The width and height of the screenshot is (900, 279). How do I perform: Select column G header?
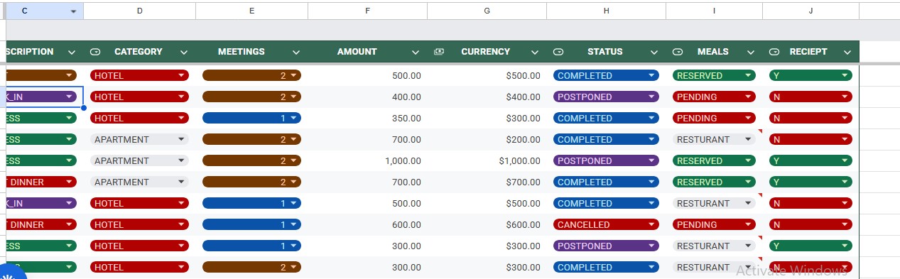[487, 11]
